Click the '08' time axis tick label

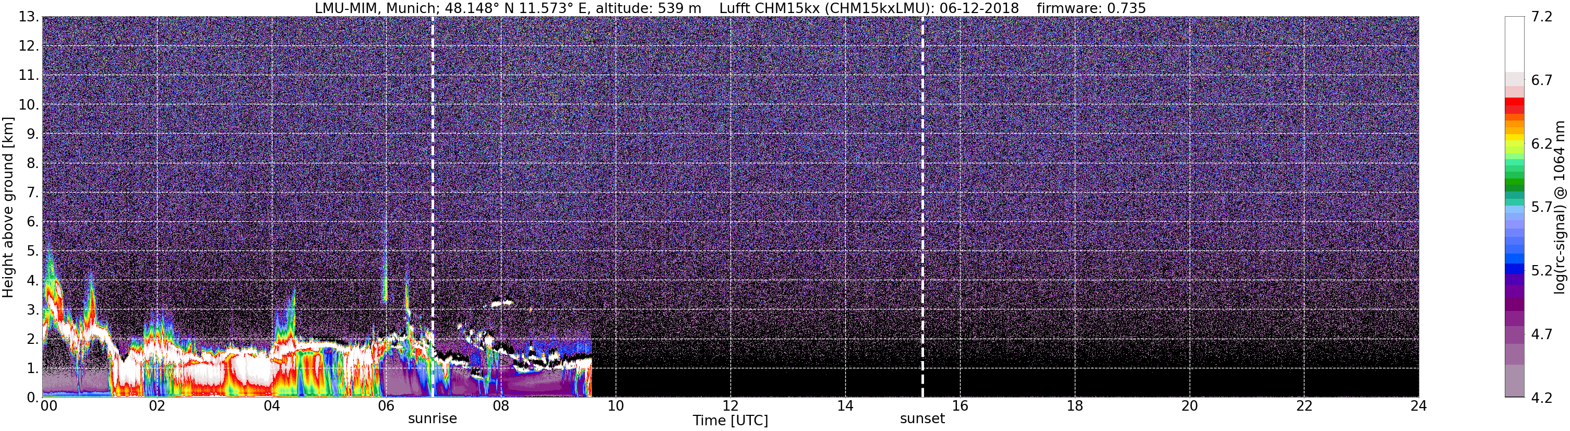click(x=500, y=406)
